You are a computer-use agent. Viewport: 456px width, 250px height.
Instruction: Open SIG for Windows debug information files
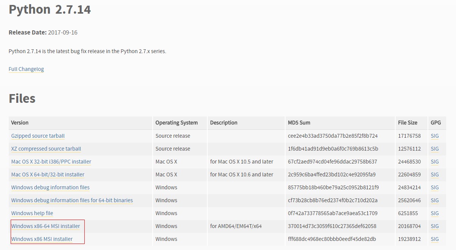(x=435, y=187)
